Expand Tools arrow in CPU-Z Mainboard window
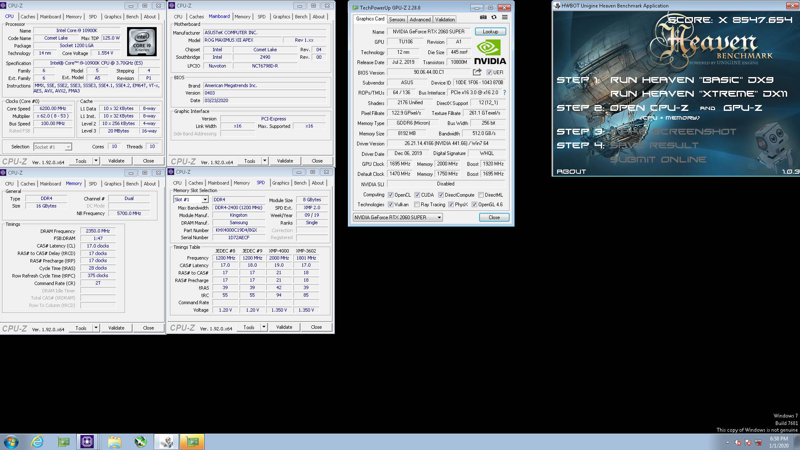 click(x=265, y=161)
